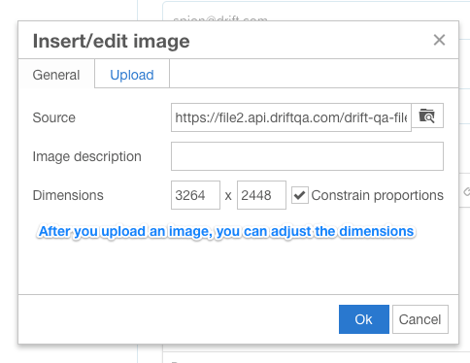Confirm the image with the Ok button

coord(364,319)
